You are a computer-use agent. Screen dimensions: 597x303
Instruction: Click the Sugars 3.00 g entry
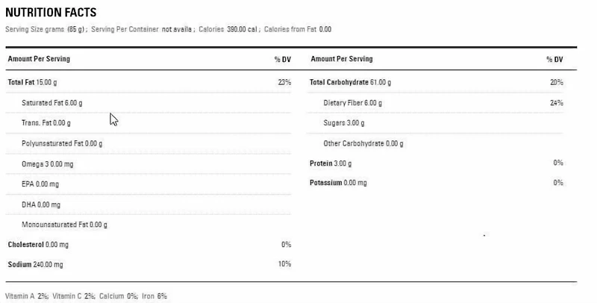(x=343, y=122)
